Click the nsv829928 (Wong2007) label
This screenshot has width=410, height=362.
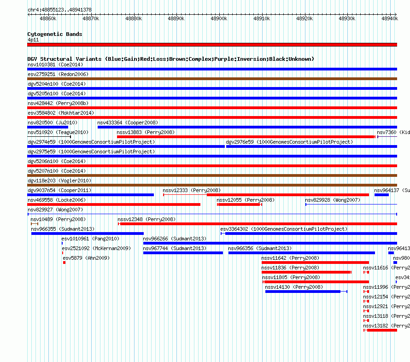tap(333, 200)
